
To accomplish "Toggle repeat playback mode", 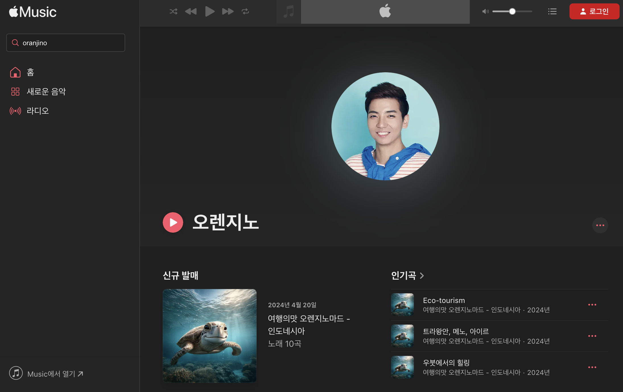I will click(245, 11).
